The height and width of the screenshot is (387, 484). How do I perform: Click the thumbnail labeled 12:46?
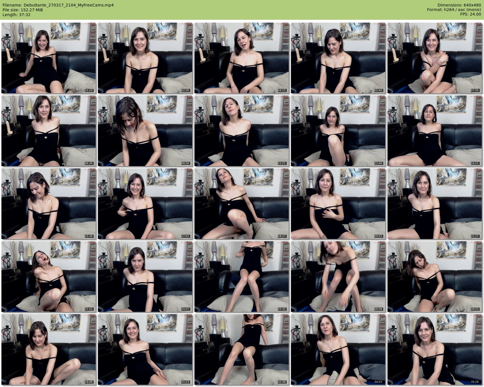[x=338, y=131]
